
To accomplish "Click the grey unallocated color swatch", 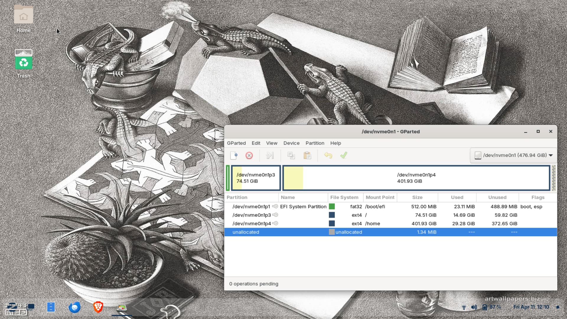I will [x=332, y=232].
